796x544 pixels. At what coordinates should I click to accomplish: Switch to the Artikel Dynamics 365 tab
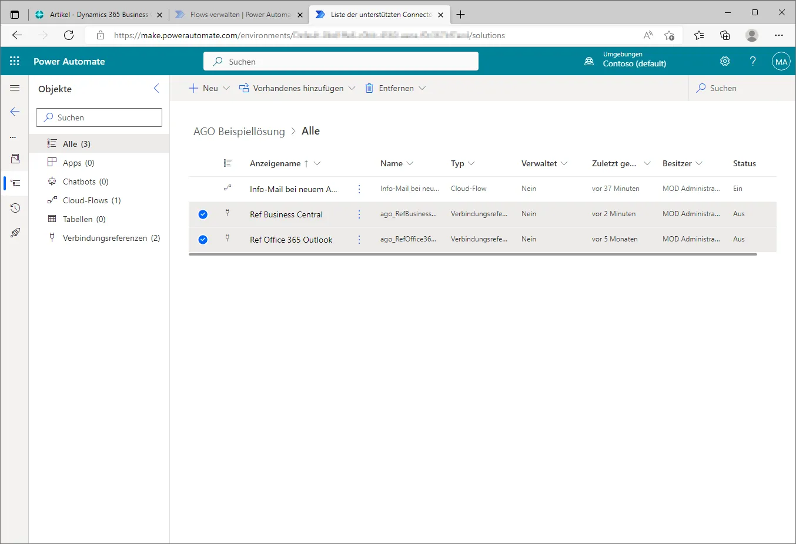[x=99, y=14]
